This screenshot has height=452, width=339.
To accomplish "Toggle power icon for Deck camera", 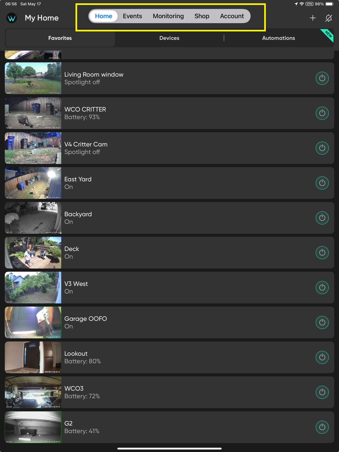I will pyautogui.click(x=322, y=253).
